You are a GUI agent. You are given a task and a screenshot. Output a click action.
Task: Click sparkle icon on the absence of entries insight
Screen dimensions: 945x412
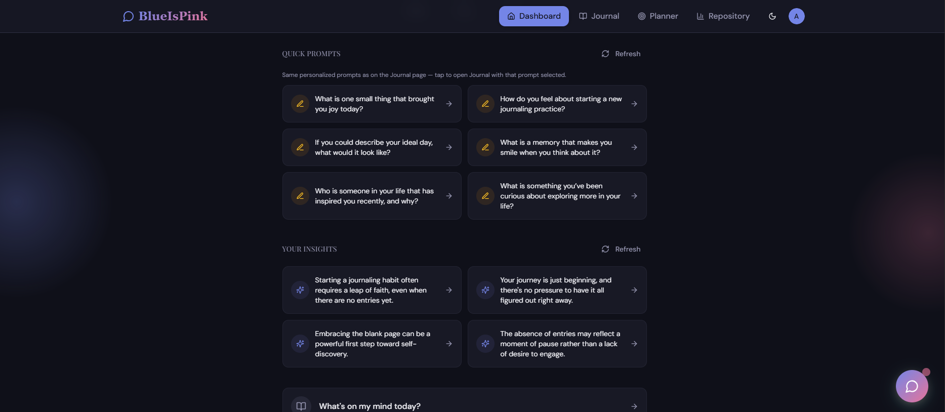pos(485,344)
